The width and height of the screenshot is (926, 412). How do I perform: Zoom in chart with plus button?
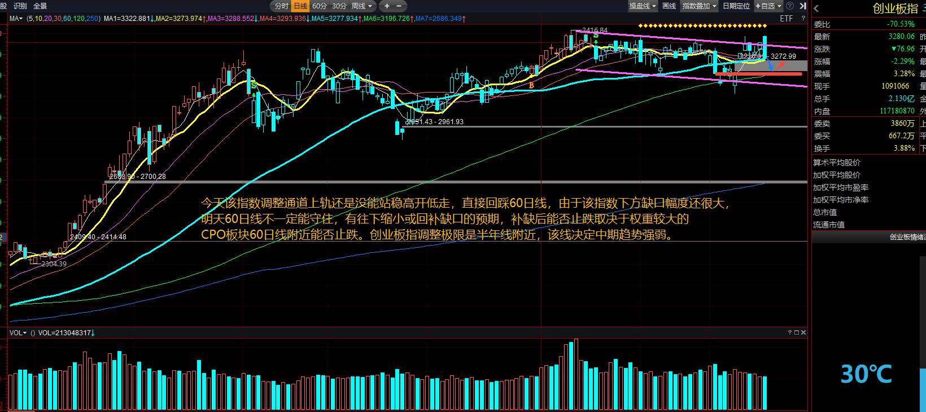[x=387, y=6]
